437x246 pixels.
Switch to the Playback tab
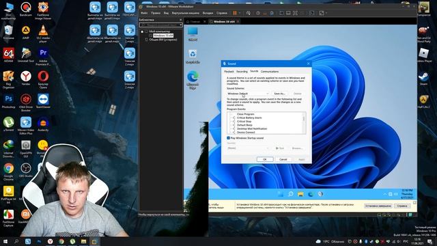coord(229,71)
